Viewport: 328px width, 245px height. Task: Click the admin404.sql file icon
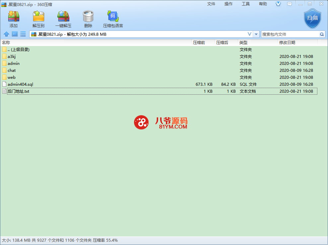[4, 84]
